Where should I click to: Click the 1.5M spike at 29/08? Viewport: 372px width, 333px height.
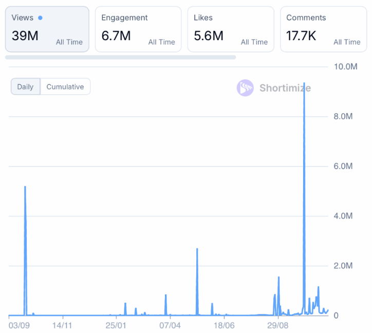click(x=278, y=280)
